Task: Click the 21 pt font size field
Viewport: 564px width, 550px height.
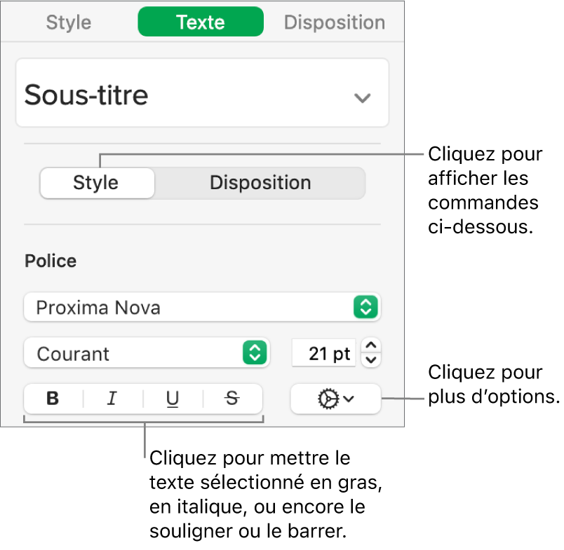Action: [x=323, y=353]
